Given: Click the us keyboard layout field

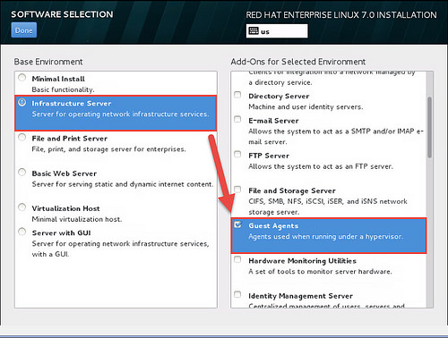Looking at the screenshot, I should click(x=277, y=31).
